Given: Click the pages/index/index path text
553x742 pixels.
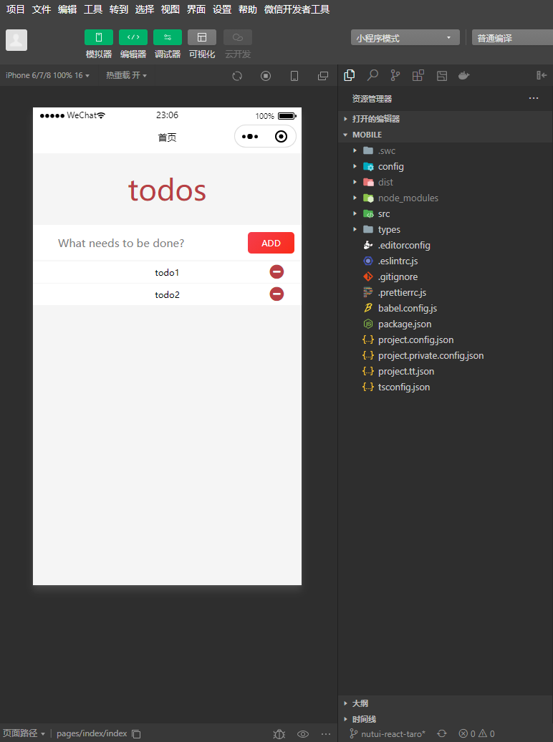Looking at the screenshot, I should coord(92,733).
